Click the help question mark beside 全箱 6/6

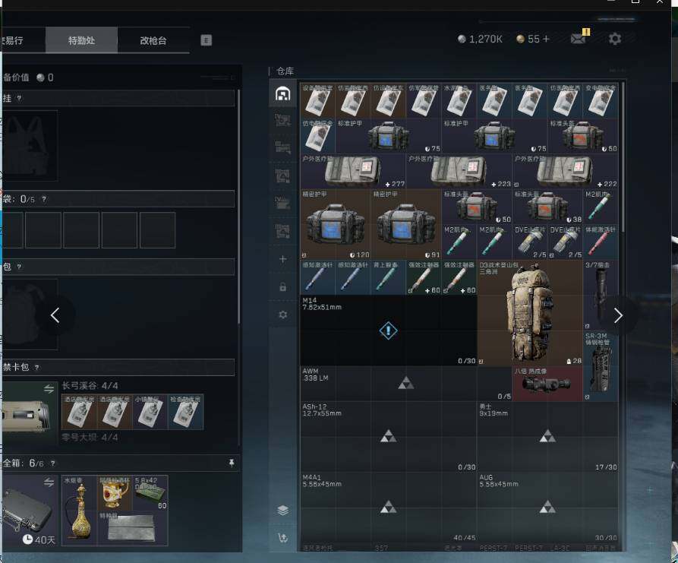click(52, 463)
